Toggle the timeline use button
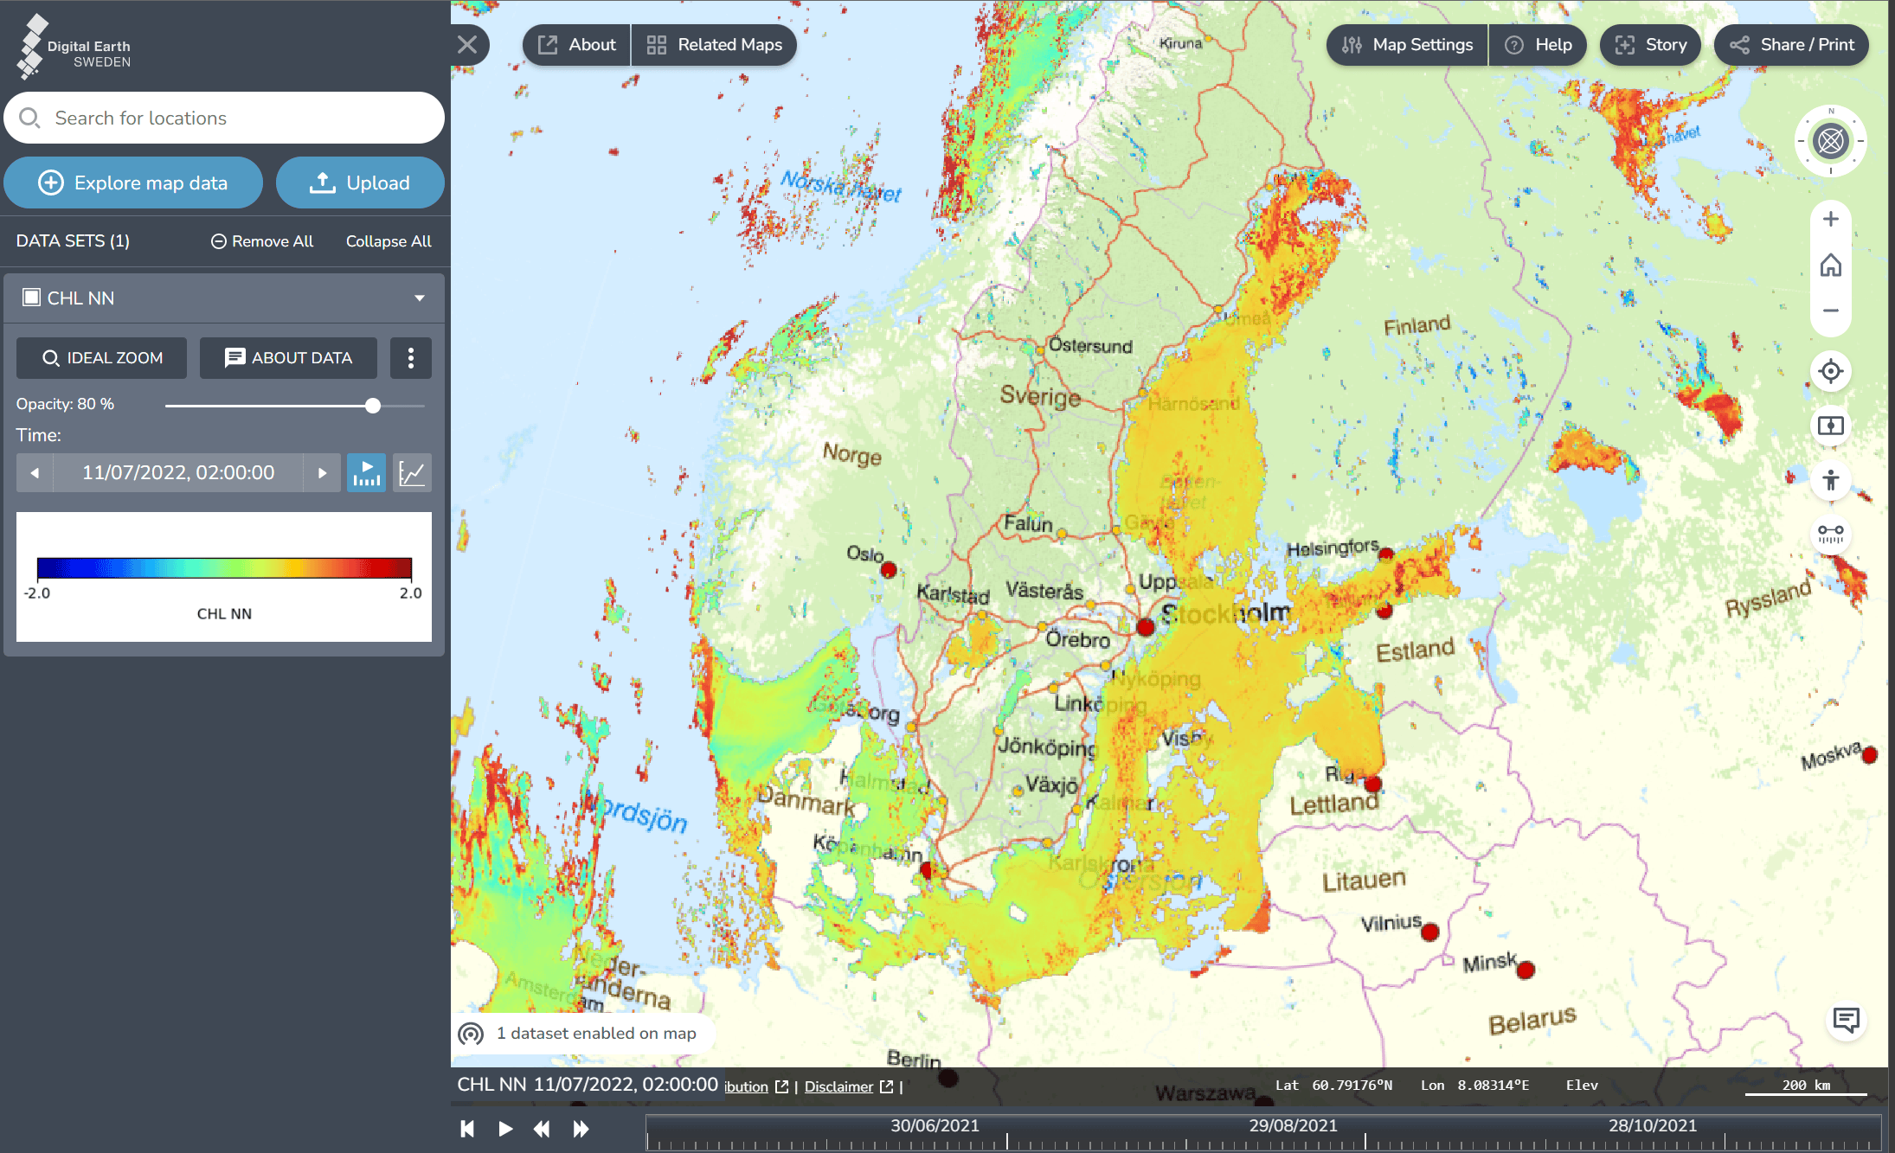Screen dimensions: 1895x1153 click(x=366, y=473)
